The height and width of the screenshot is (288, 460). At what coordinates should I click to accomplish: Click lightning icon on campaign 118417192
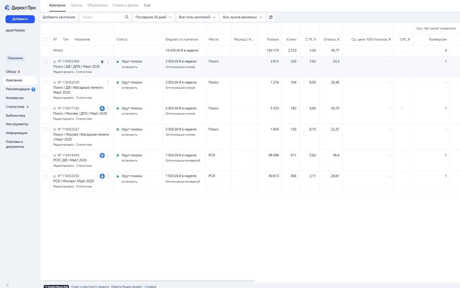point(102,108)
